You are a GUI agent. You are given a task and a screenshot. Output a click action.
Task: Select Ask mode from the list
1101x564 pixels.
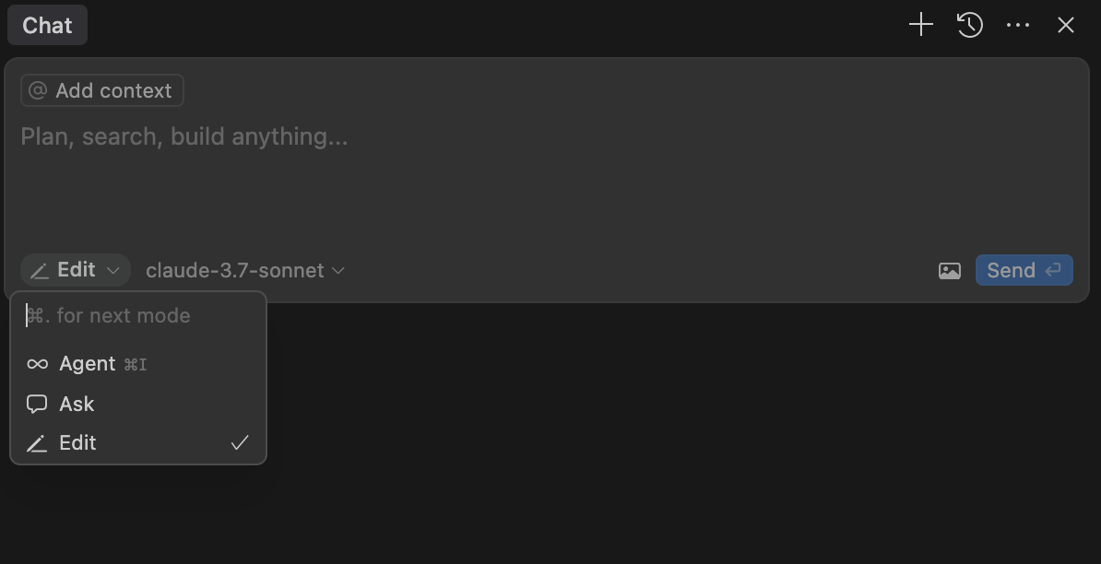(x=77, y=404)
